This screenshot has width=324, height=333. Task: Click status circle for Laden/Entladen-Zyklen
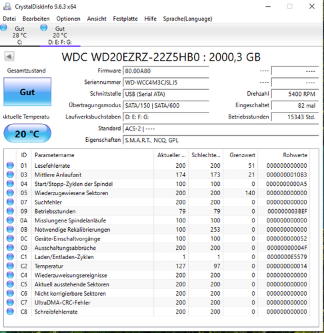click(x=10, y=257)
